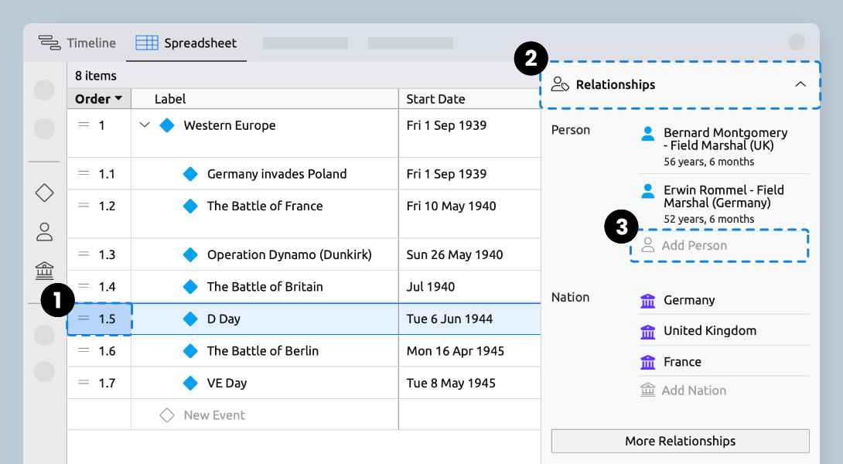Select the nation building icon in sidebar
The height and width of the screenshot is (464, 843).
(44, 271)
